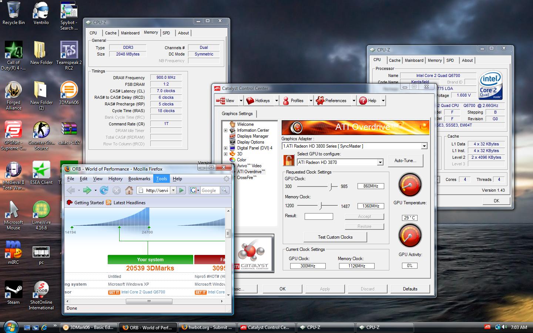Click the lock icon beside GPU selector
Screen dimensions: 533x333
click(288, 160)
